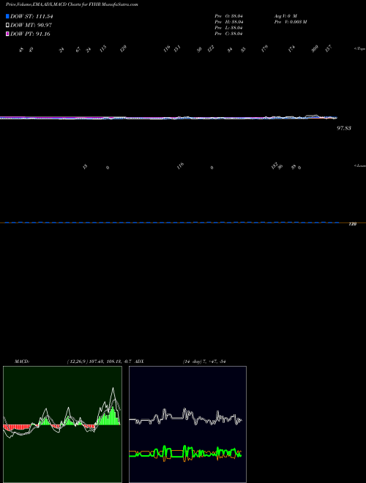Click the ADX (14 day) parameter values

click(x=204, y=362)
